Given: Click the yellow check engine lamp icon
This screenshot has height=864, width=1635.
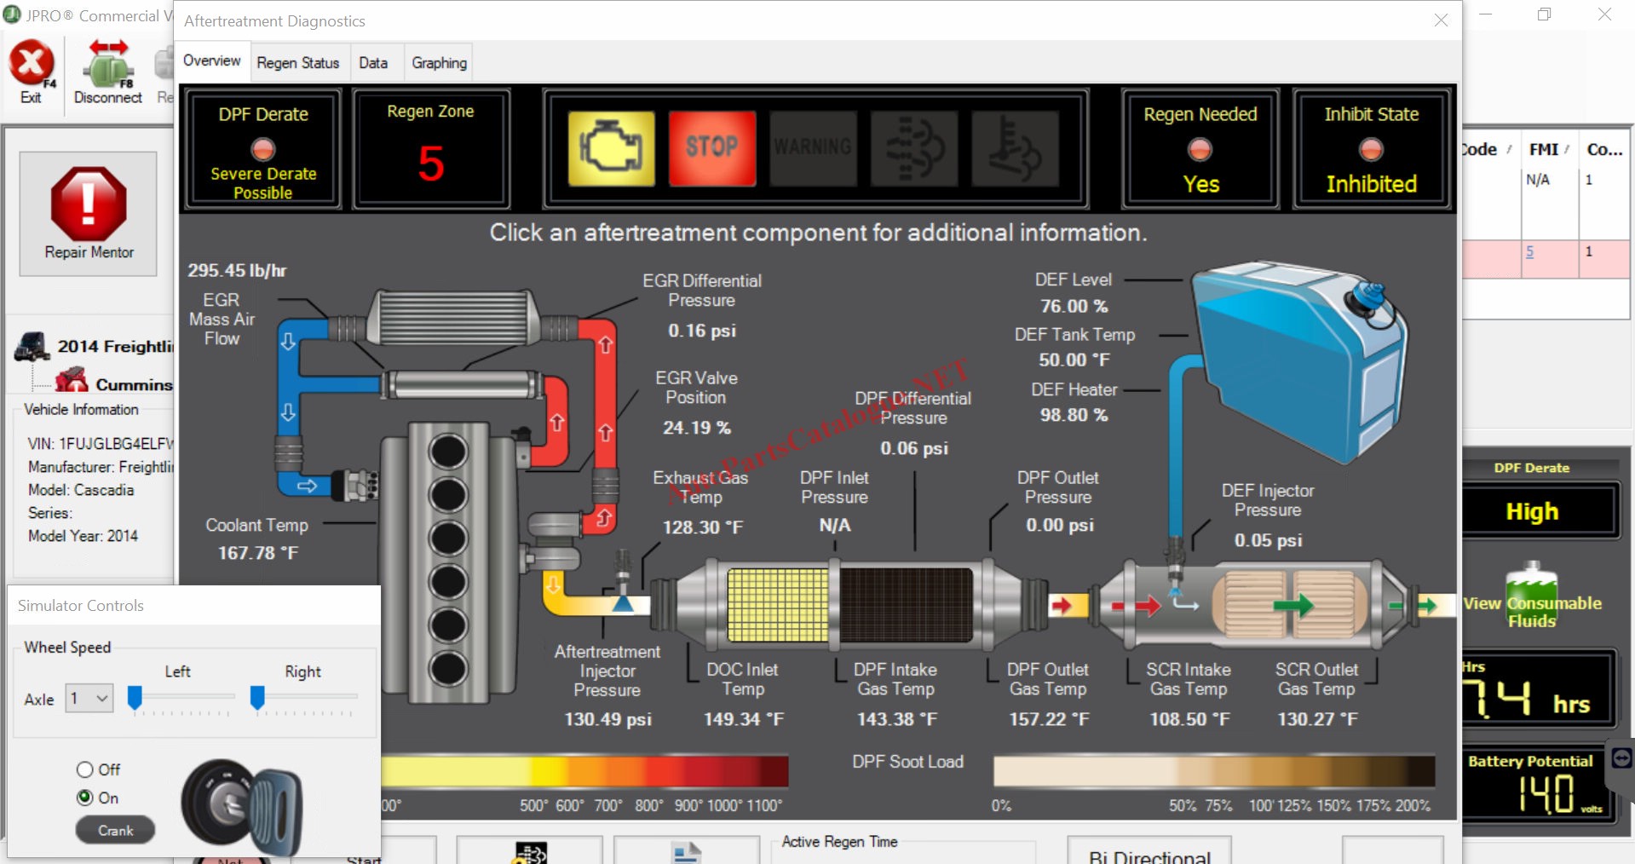Looking at the screenshot, I should (x=612, y=149).
